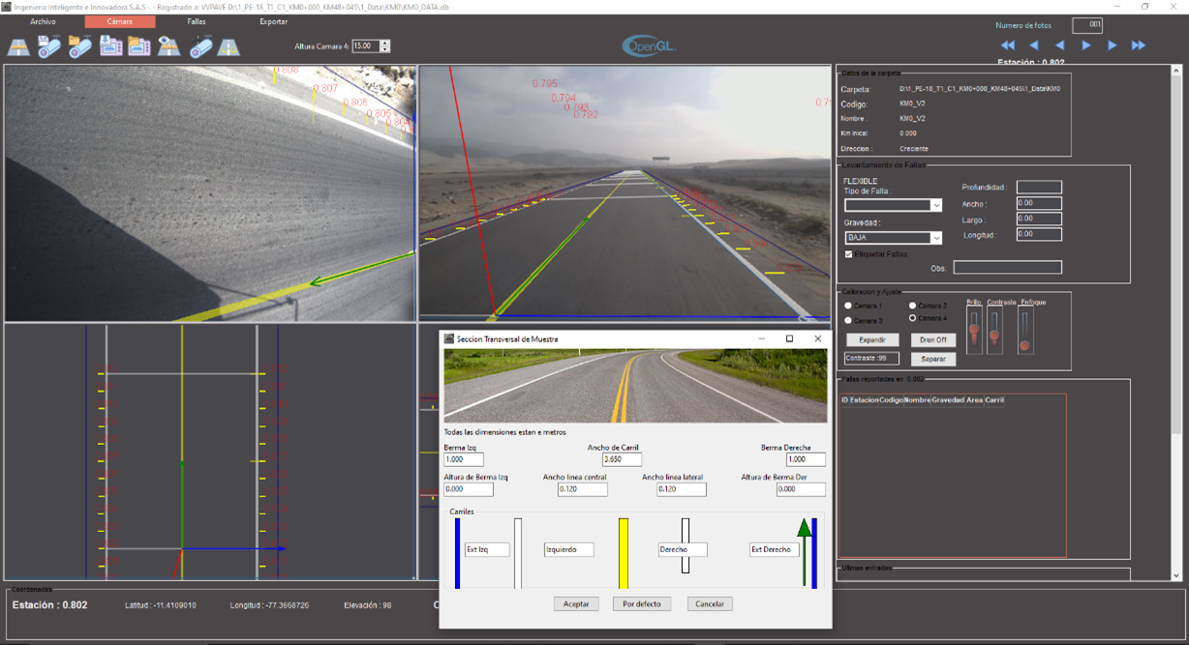
Task: Click the road with ruler toolbar icon
Action: (x=18, y=46)
